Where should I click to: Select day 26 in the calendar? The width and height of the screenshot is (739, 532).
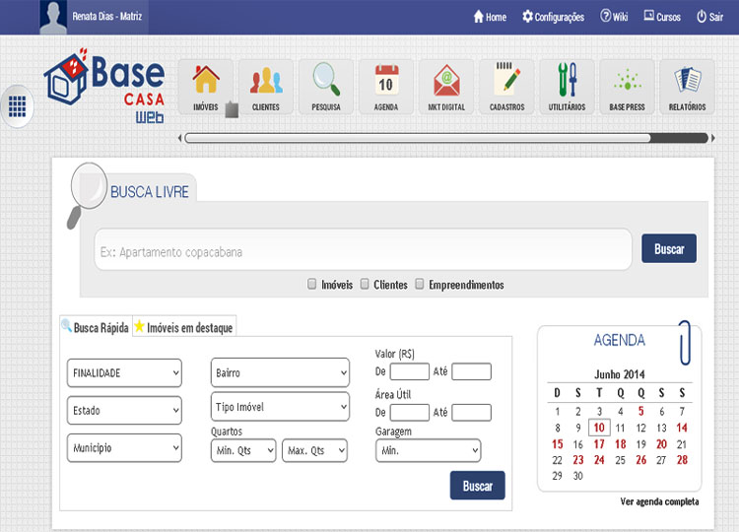coord(641,460)
